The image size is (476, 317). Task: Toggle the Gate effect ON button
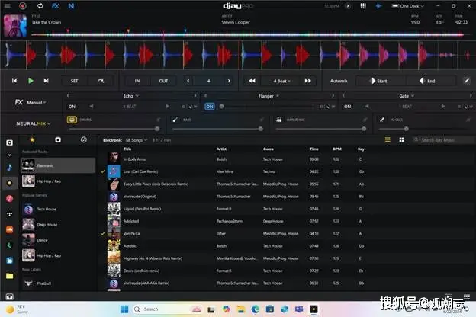click(348, 107)
